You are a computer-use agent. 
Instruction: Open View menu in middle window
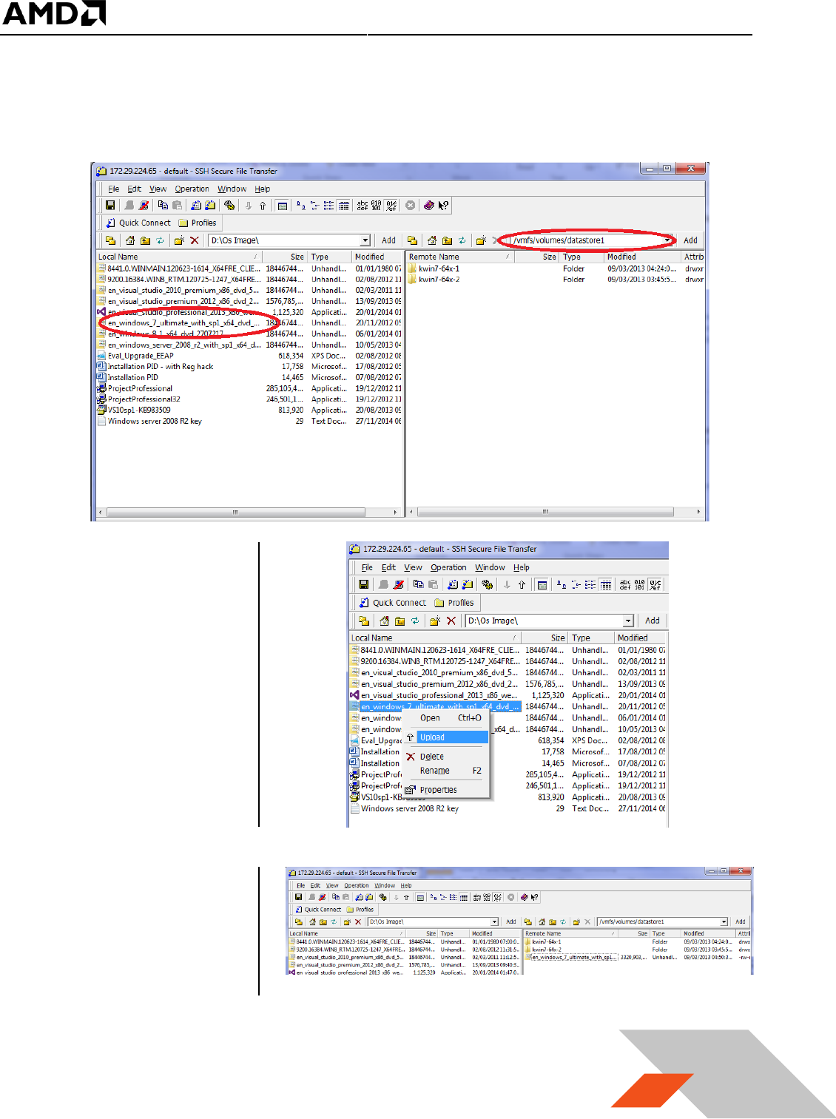413,567
